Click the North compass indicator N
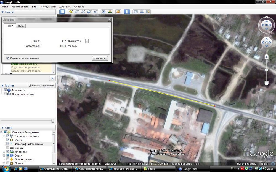The image size is (276, 172). point(267,17)
